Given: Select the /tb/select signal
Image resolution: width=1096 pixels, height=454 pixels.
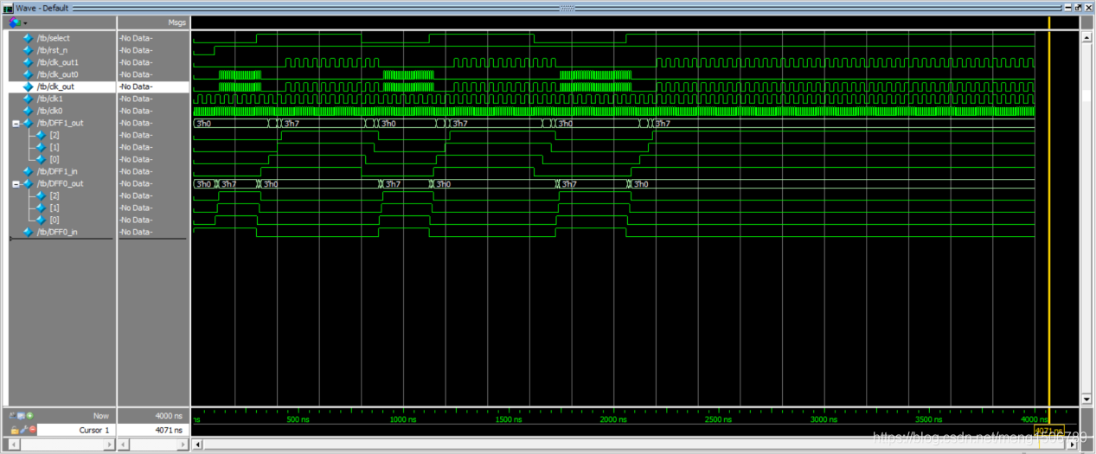Looking at the screenshot, I should (x=54, y=38).
